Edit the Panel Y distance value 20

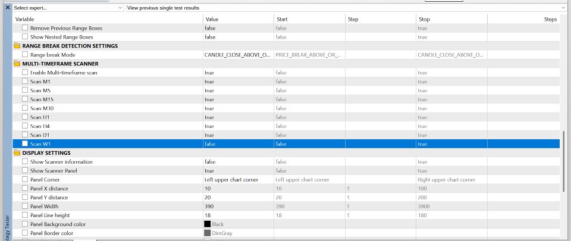pos(239,198)
